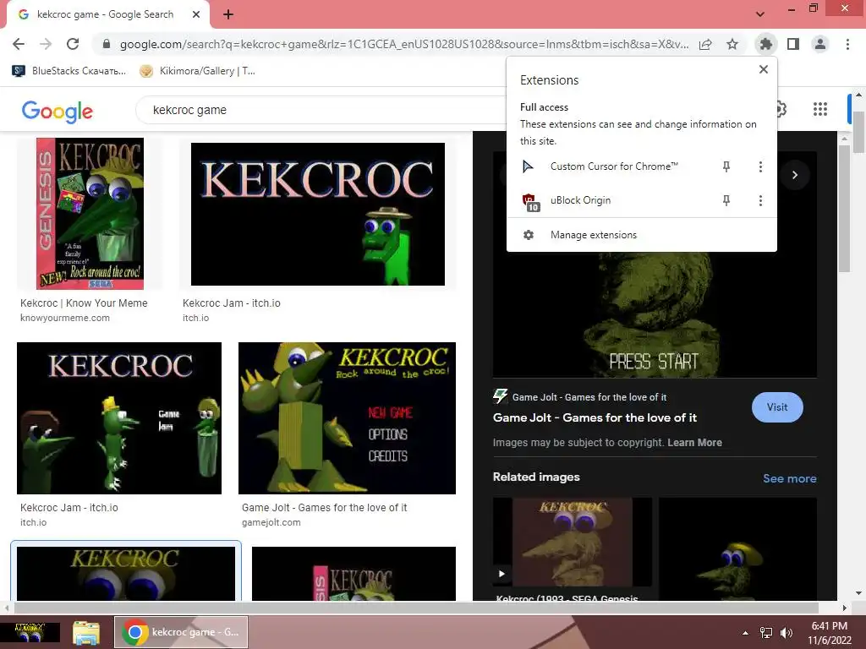Go to Google home via logo
Image resolution: width=866 pixels, height=649 pixels.
click(x=57, y=111)
